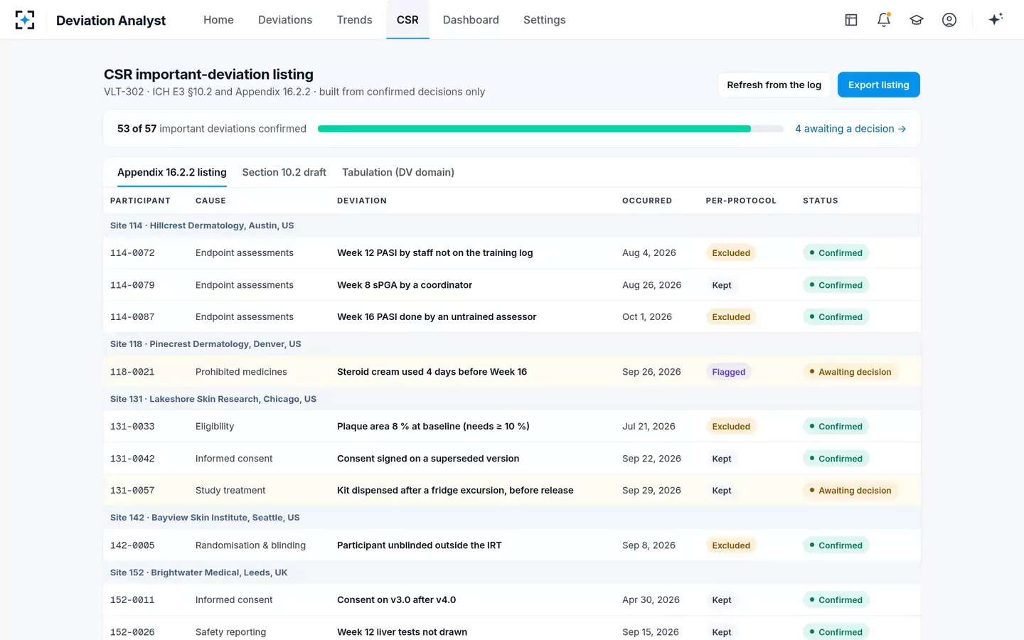Screen dimensions: 1024x640
Task: Switch to Section 10.2 draft tab
Action: click(x=284, y=172)
